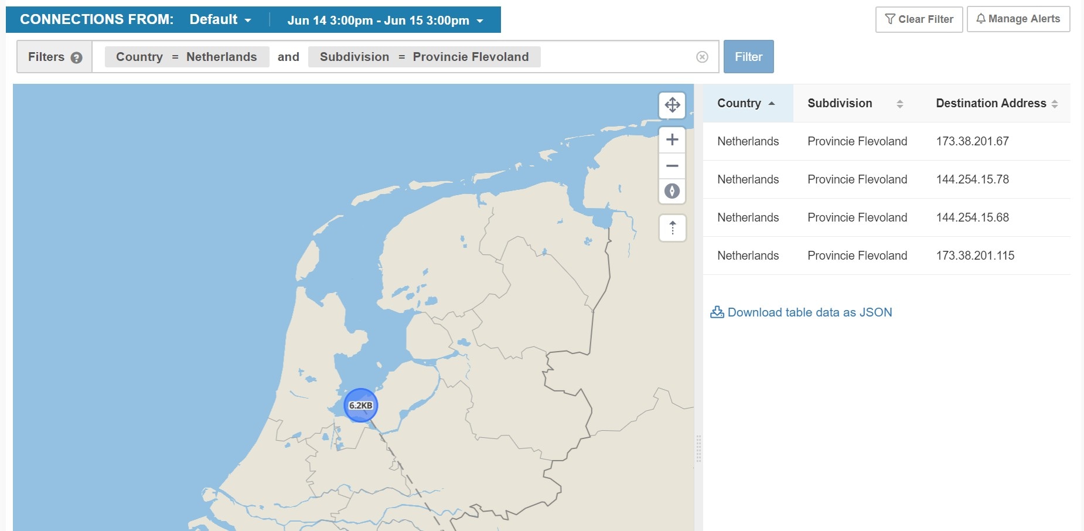Click the Clear Filter button
This screenshot has width=1084, height=531.
click(x=919, y=19)
